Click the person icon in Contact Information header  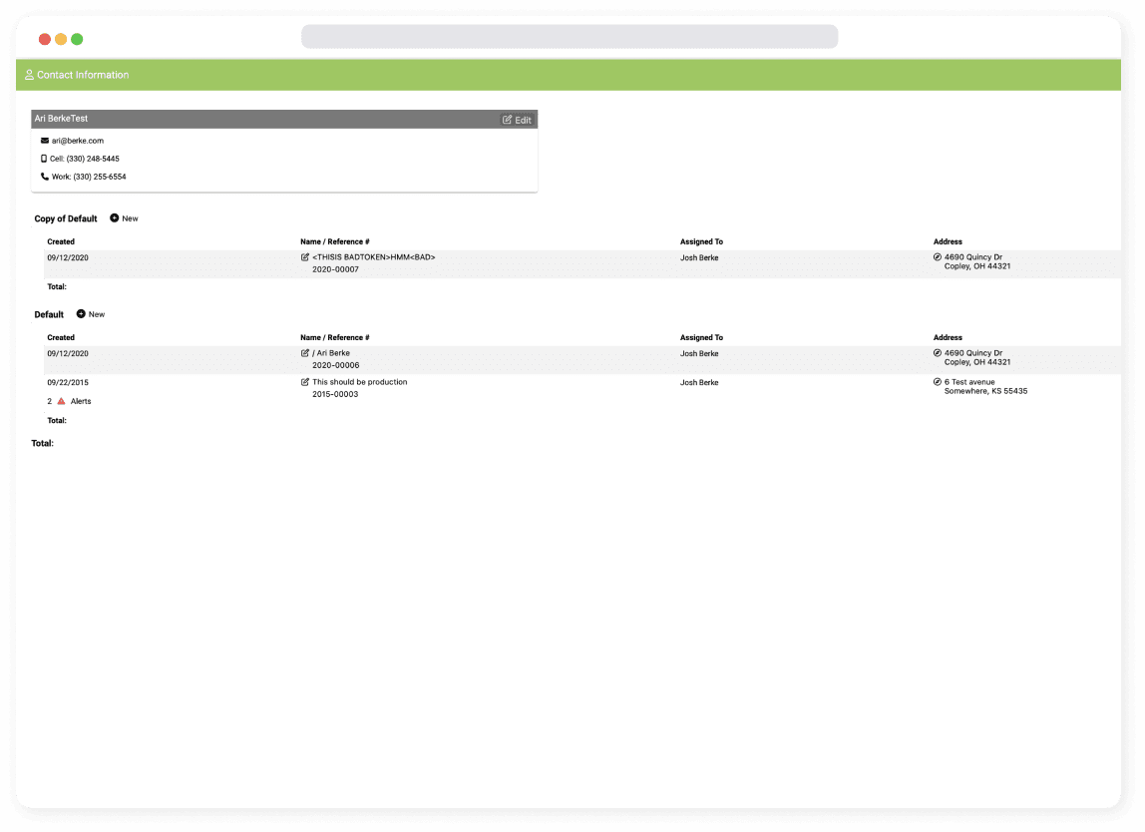point(29,75)
